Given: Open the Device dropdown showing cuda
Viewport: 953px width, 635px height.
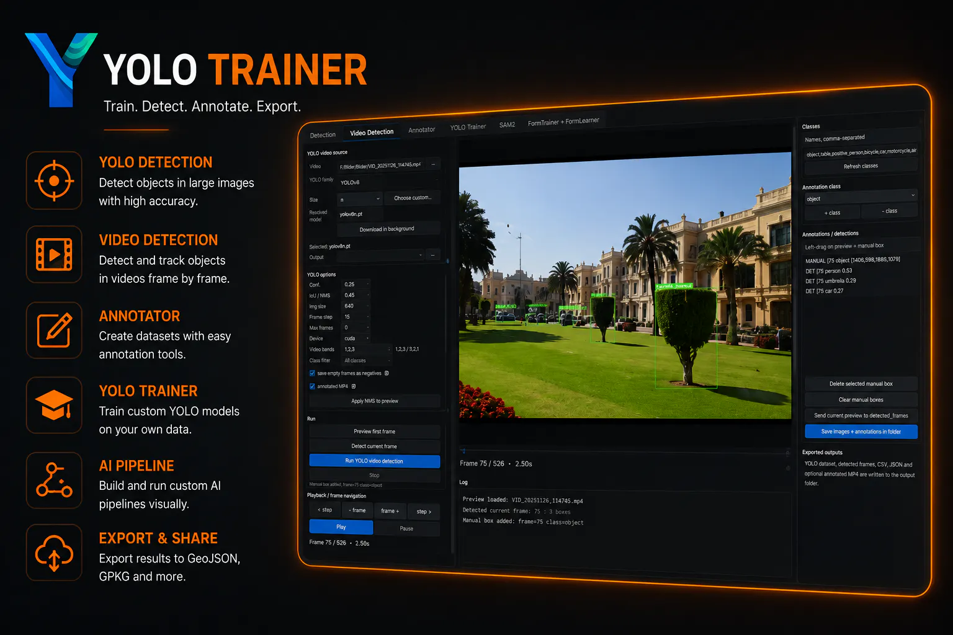Looking at the screenshot, I should coord(357,339).
